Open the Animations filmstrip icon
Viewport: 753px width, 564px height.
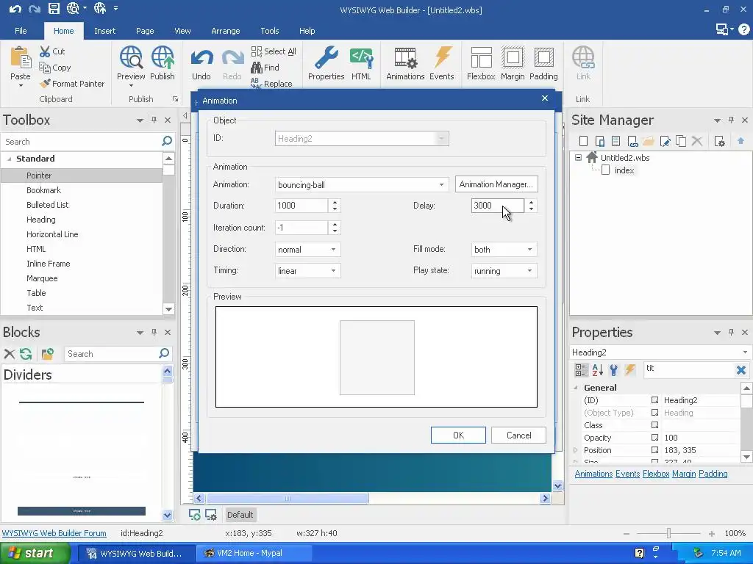[405, 57]
